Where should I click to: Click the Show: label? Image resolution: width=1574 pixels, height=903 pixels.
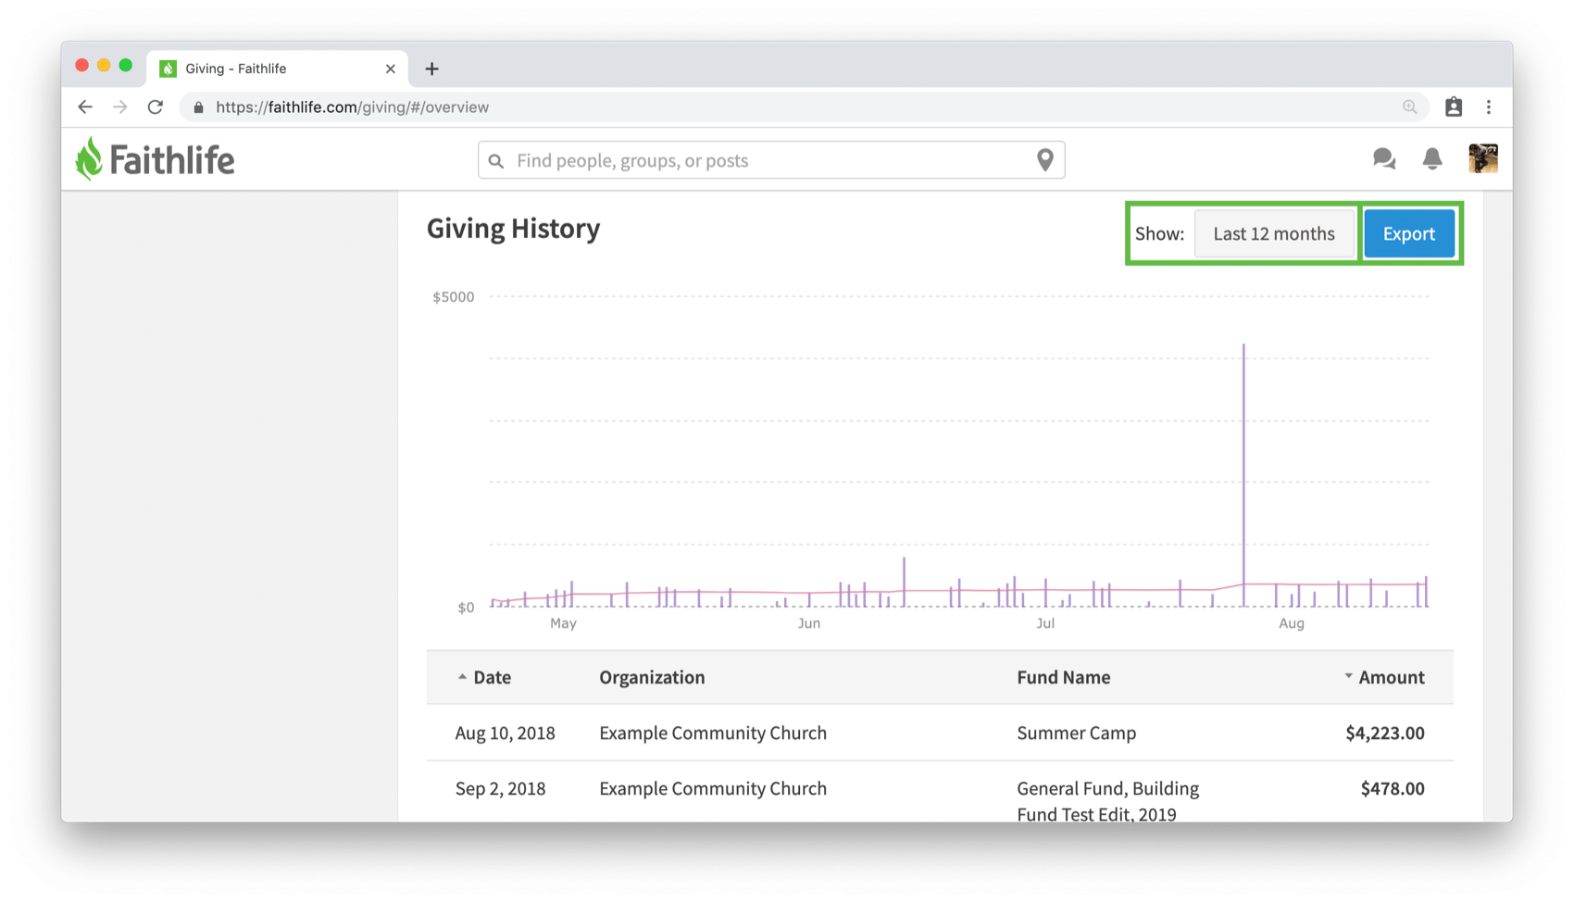(x=1160, y=233)
